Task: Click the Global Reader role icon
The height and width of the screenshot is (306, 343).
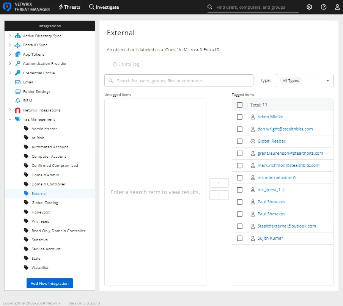Action: pos(253,141)
